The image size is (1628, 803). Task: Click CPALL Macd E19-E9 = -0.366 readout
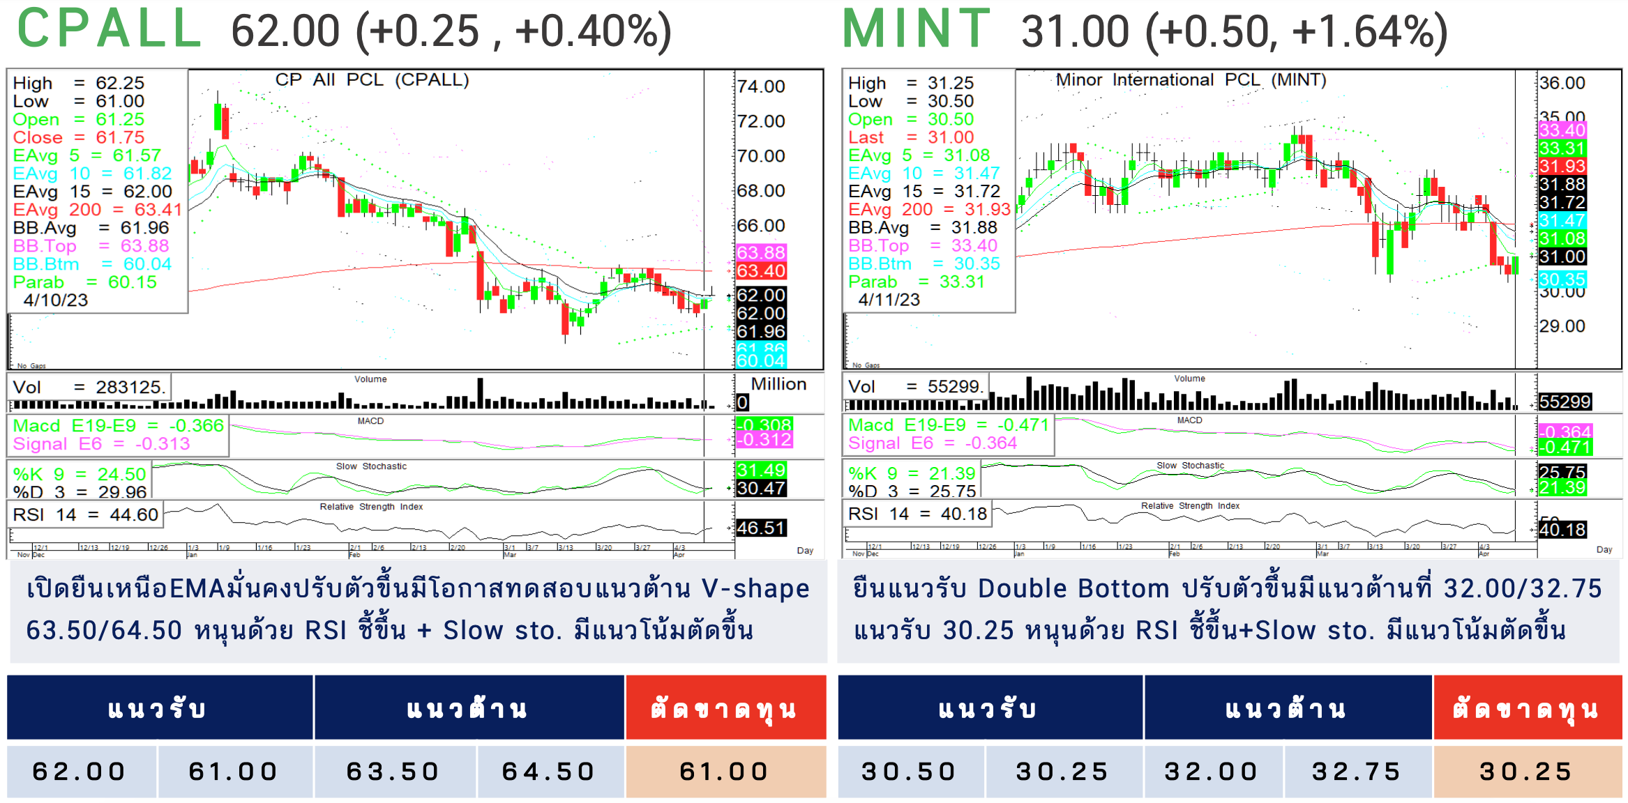pos(119,426)
